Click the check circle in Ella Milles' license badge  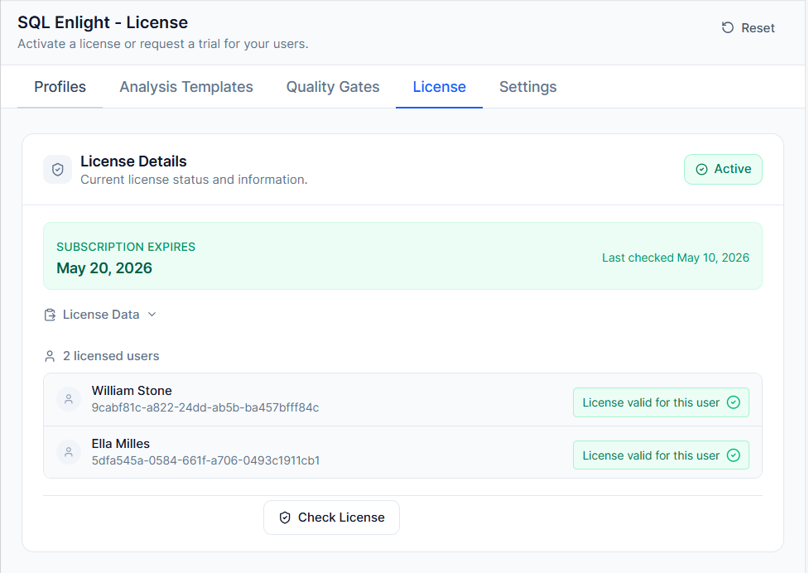(733, 455)
